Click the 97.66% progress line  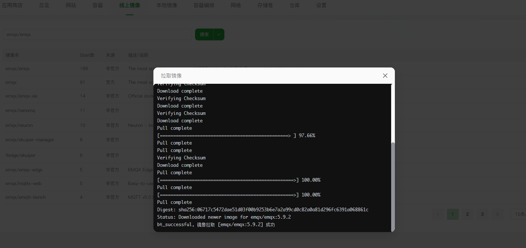tap(236, 136)
